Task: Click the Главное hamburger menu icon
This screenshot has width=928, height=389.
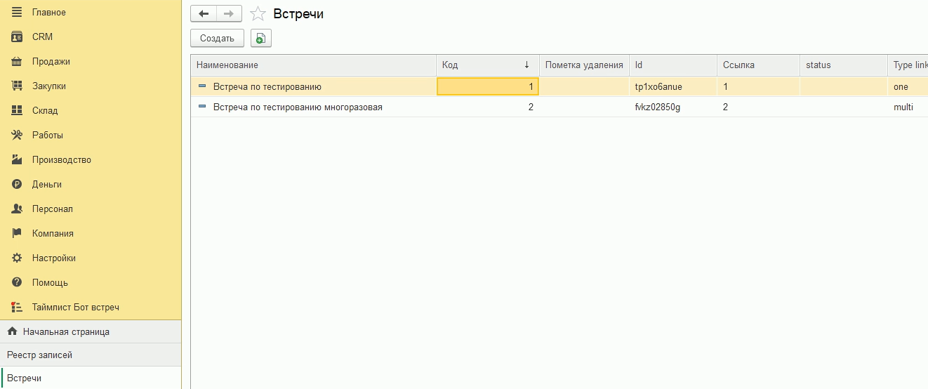Action: pos(18,13)
